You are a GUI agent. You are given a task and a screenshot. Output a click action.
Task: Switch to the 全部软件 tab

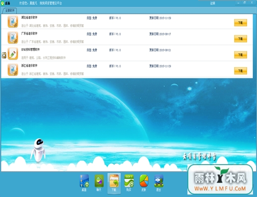(x=10, y=11)
